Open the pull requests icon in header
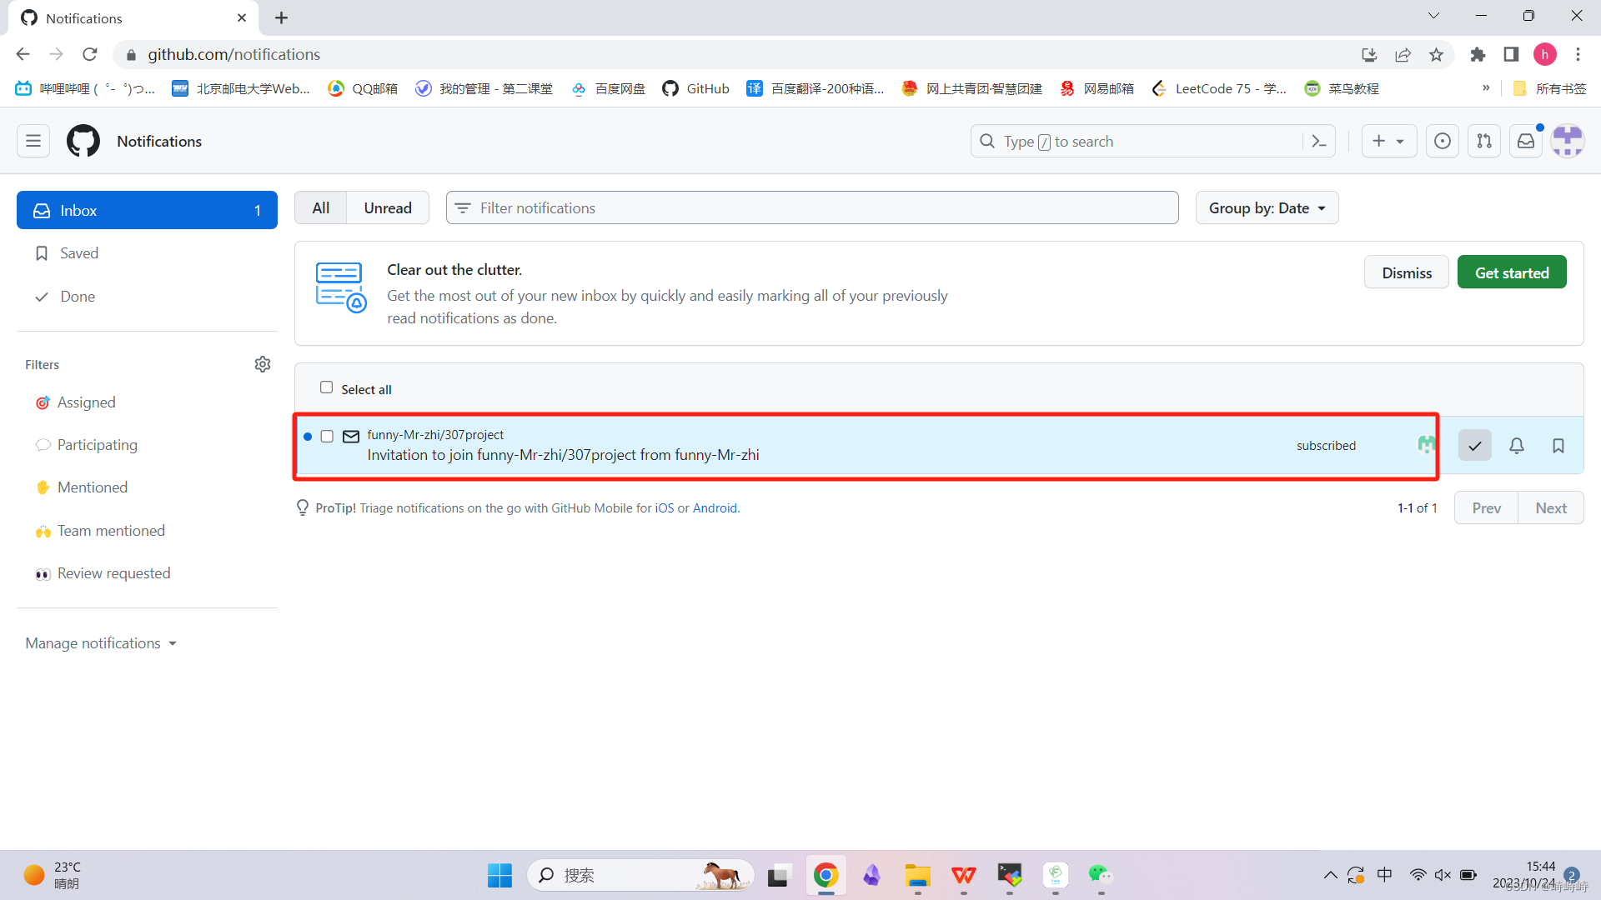Viewport: 1601px width, 900px height. [x=1484, y=141]
